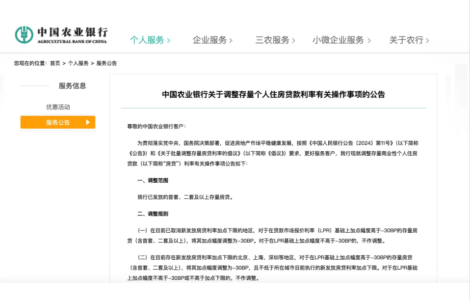
Task: Click the paragraph starting with （二）在目前存在
Action: click(272, 268)
